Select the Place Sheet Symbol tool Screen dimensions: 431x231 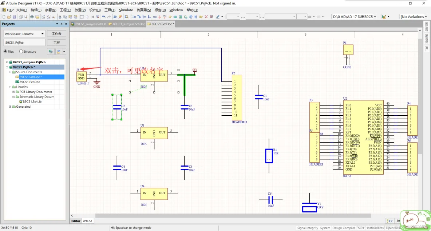[x=175, y=17]
